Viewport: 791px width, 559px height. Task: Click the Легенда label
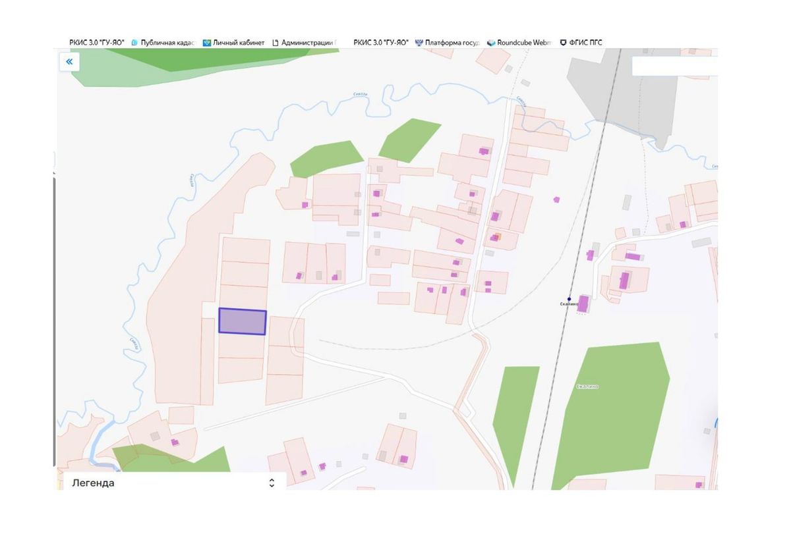pyautogui.click(x=93, y=483)
